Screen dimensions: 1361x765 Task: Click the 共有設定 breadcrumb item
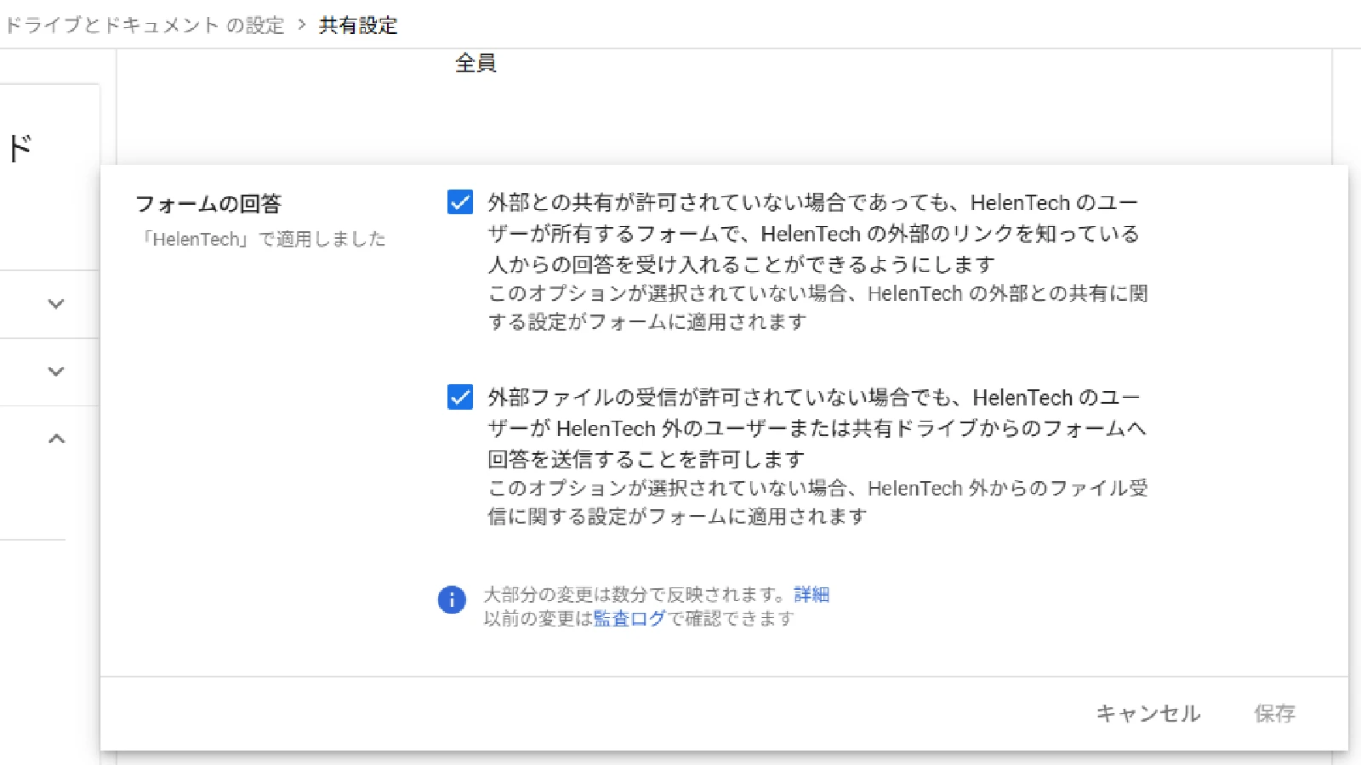(358, 25)
